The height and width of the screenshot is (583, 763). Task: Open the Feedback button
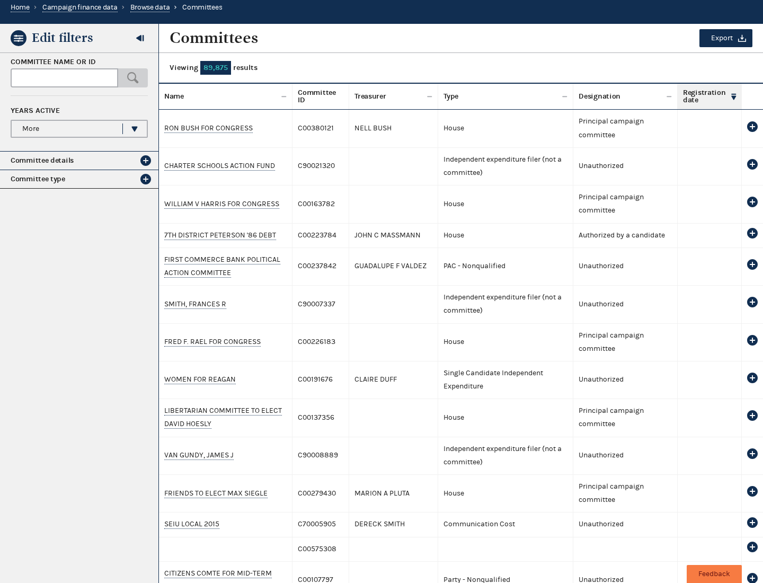714,574
